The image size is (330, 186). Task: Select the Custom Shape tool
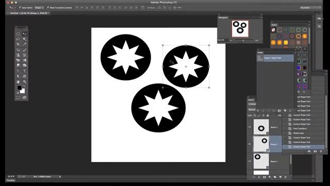(25, 76)
